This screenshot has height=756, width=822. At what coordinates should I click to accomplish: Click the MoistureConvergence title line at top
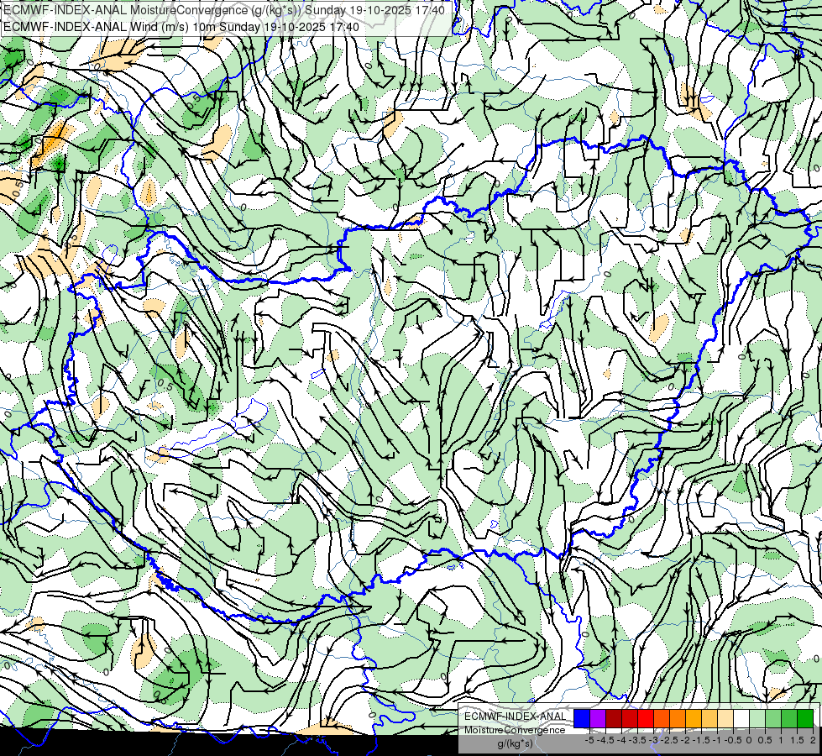[224, 10]
